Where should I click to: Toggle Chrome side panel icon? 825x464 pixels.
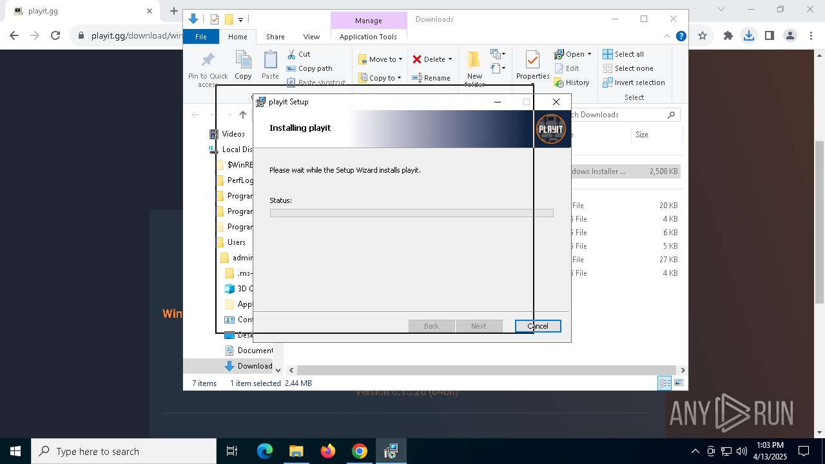[x=770, y=36]
